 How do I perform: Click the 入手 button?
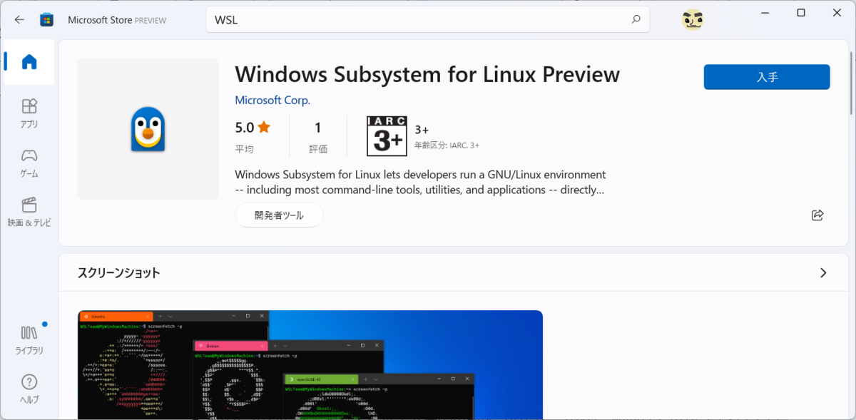click(x=767, y=77)
